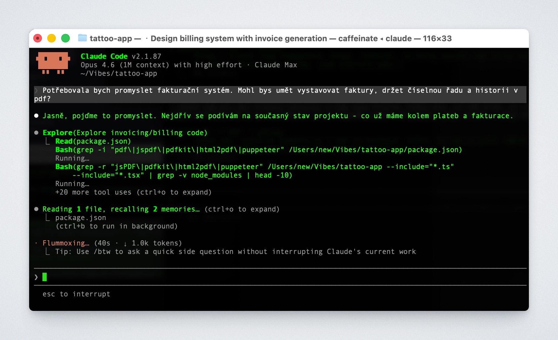Screen dimensions: 558x340
Task: Click the bullet next to Reading 1 file
Action: pos(36,209)
